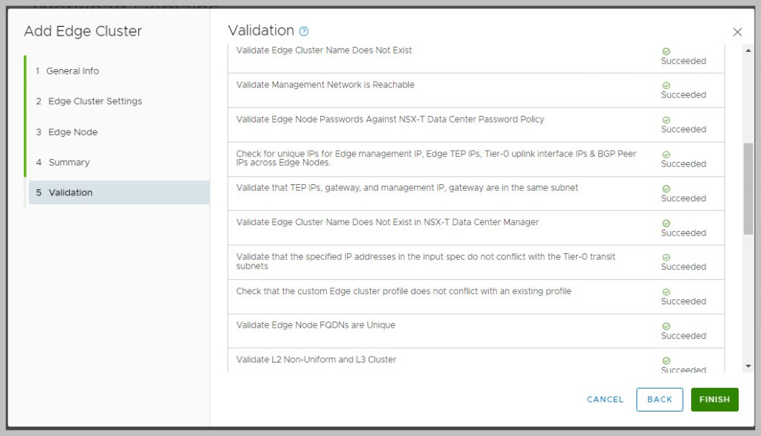This screenshot has height=436, width=761.
Task: Click the success icon for Edge Node FQDNs validation
Action: click(666, 326)
